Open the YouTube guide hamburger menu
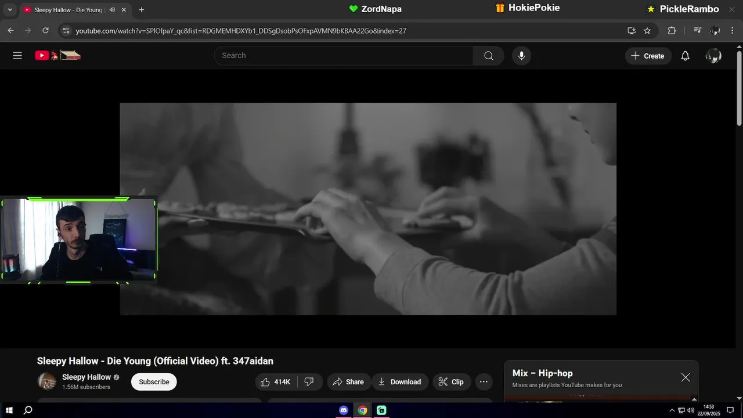The image size is (743, 418). click(x=17, y=56)
